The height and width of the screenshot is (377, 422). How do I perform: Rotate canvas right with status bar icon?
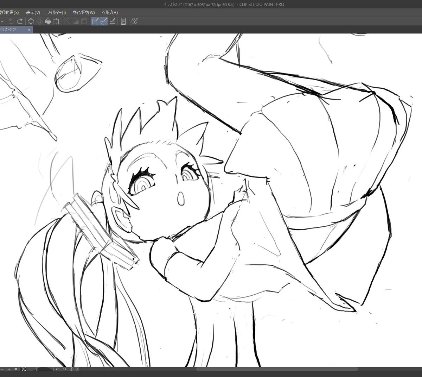point(64,369)
